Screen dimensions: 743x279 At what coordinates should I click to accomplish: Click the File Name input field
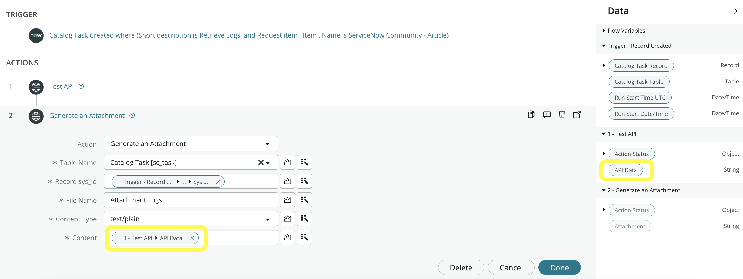click(x=191, y=200)
